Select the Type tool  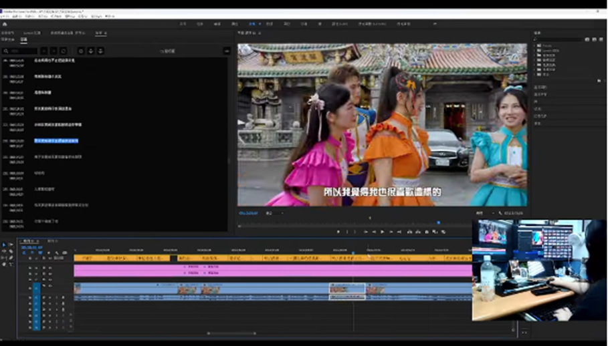click(11, 264)
